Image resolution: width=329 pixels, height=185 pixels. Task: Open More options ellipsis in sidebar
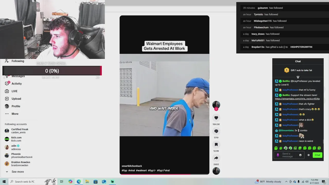tap(7, 114)
